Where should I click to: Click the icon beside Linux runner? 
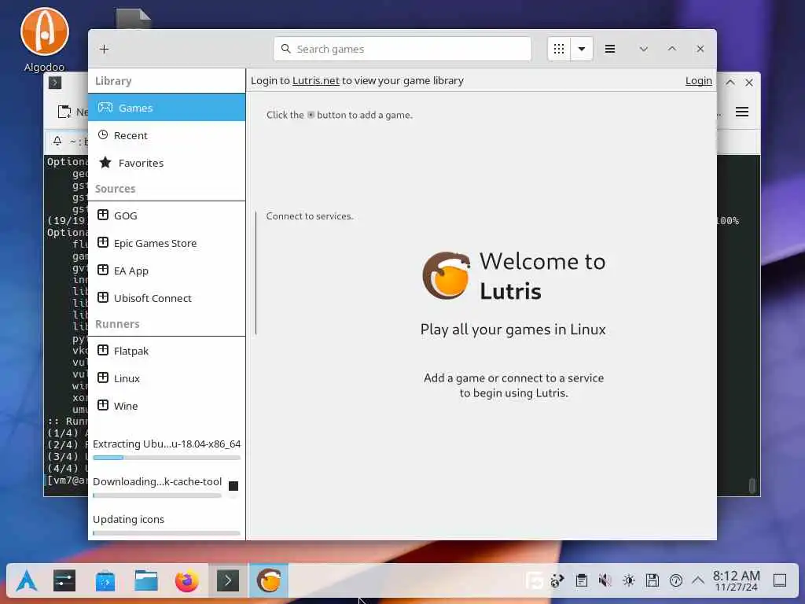pyautogui.click(x=103, y=378)
